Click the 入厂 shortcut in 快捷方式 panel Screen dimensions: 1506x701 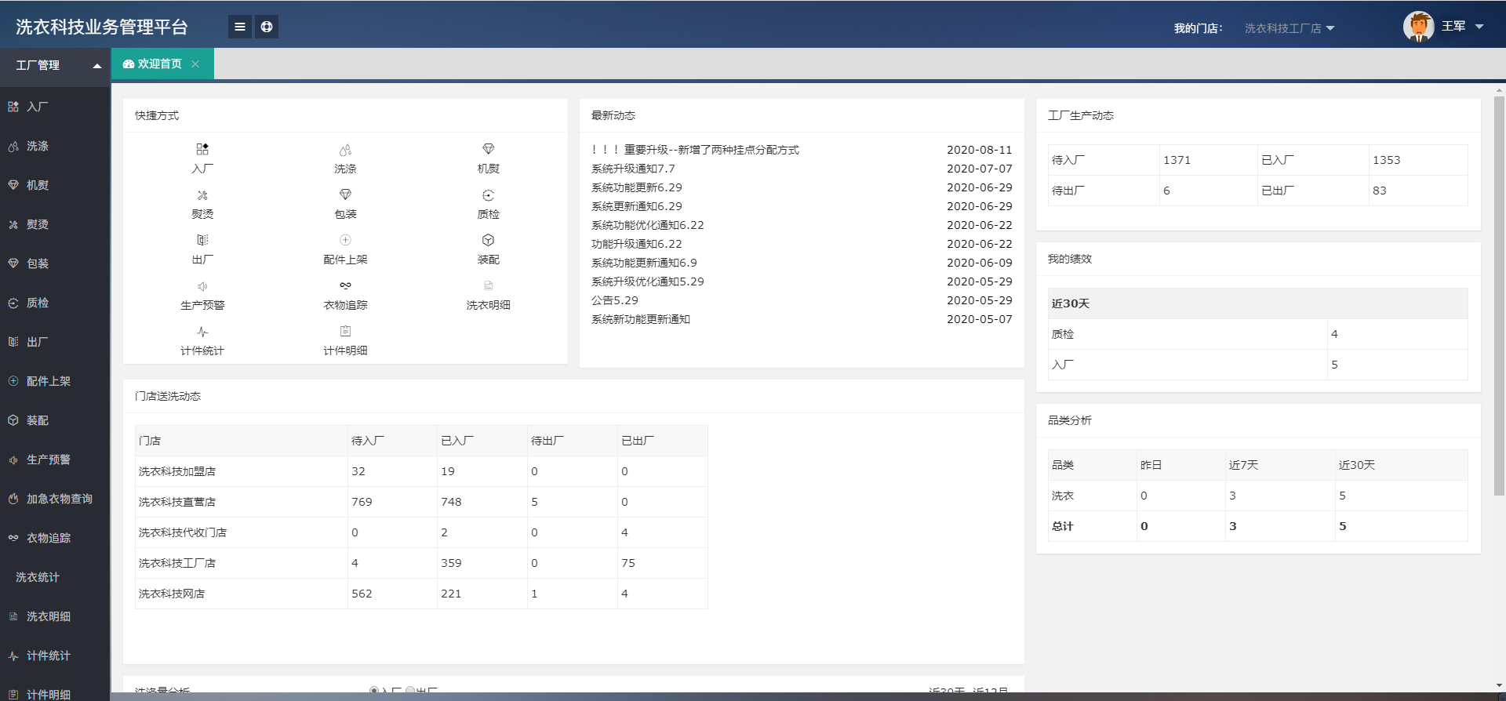202,158
